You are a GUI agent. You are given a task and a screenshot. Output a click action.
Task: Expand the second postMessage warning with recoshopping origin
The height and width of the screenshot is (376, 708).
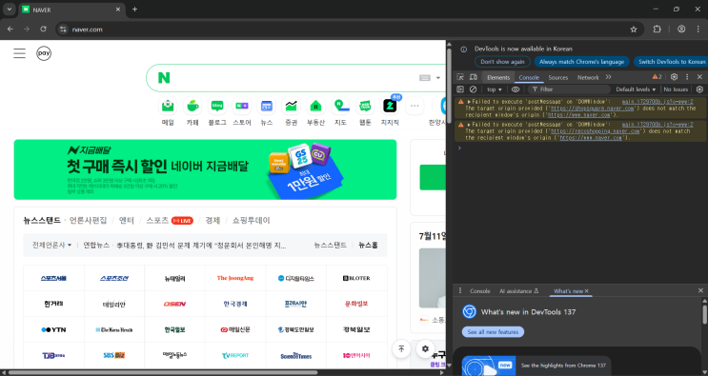click(469, 125)
